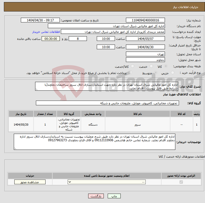
Task: Click the resize grip of شرح کلی نیاز box
Action: click(x=36, y=89)
